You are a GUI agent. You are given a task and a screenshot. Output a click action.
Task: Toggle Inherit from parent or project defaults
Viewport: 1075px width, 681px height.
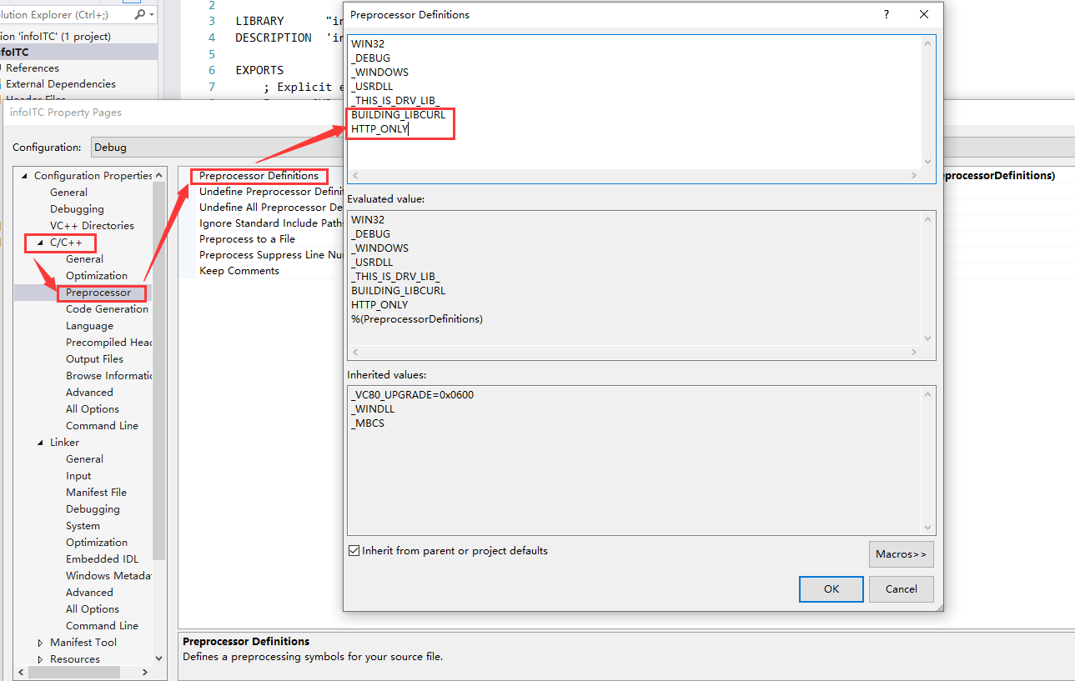(354, 550)
